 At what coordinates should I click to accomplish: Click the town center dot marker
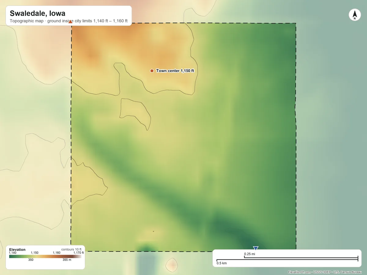coord(152,71)
